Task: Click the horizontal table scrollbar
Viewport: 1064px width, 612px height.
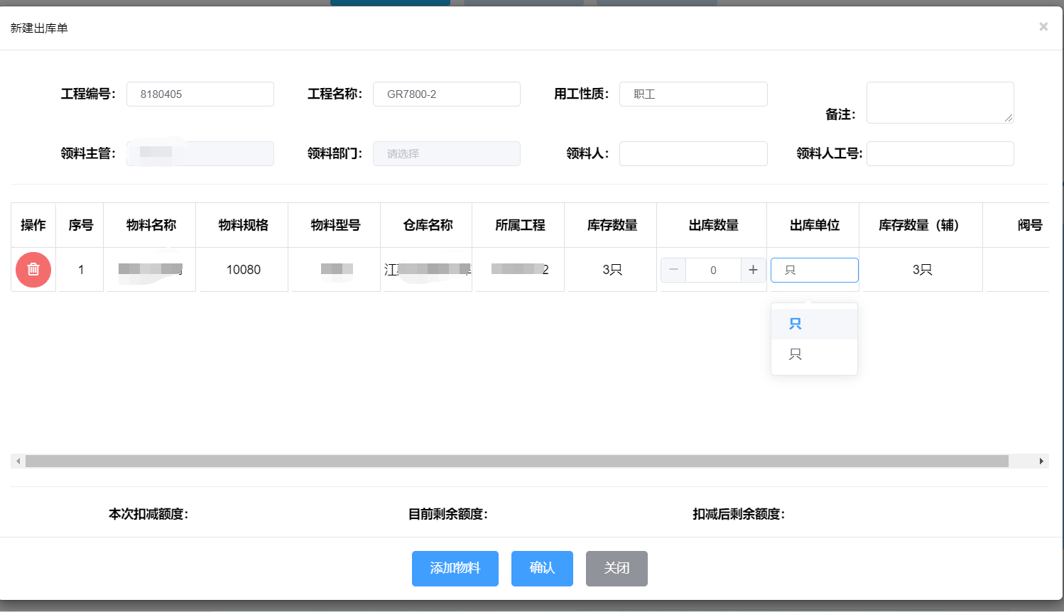Action: pyautogui.click(x=516, y=461)
